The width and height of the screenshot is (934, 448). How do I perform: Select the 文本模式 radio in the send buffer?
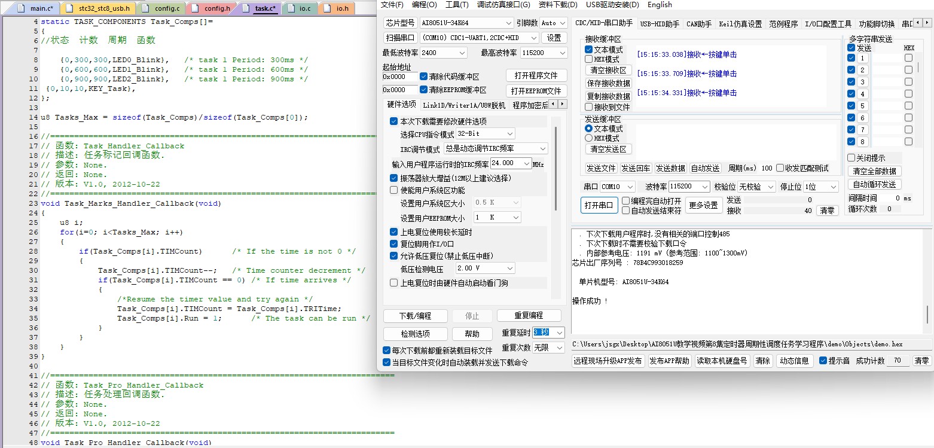click(x=589, y=129)
